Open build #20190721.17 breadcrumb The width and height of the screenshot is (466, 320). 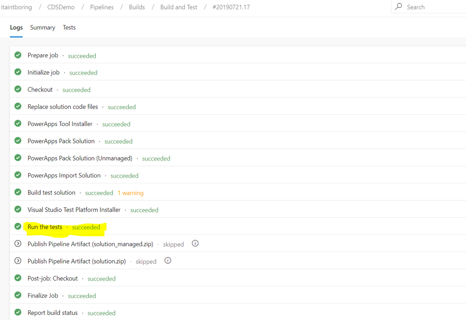point(231,7)
